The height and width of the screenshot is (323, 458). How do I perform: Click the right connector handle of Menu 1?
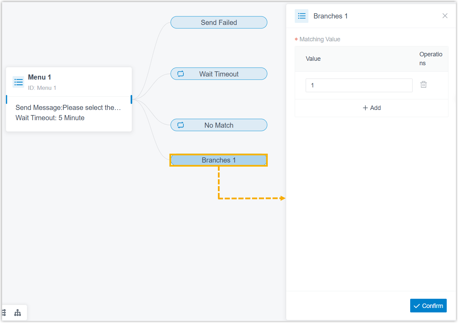pyautogui.click(x=131, y=99)
